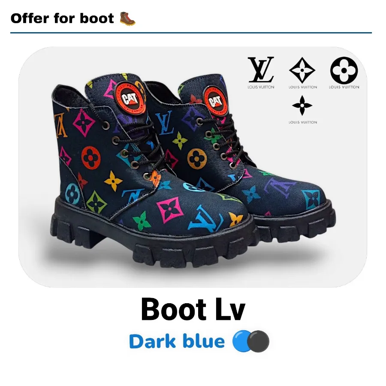Click the orange circle flower on right boot
The height and width of the screenshot is (386, 386).
(x=197, y=159)
